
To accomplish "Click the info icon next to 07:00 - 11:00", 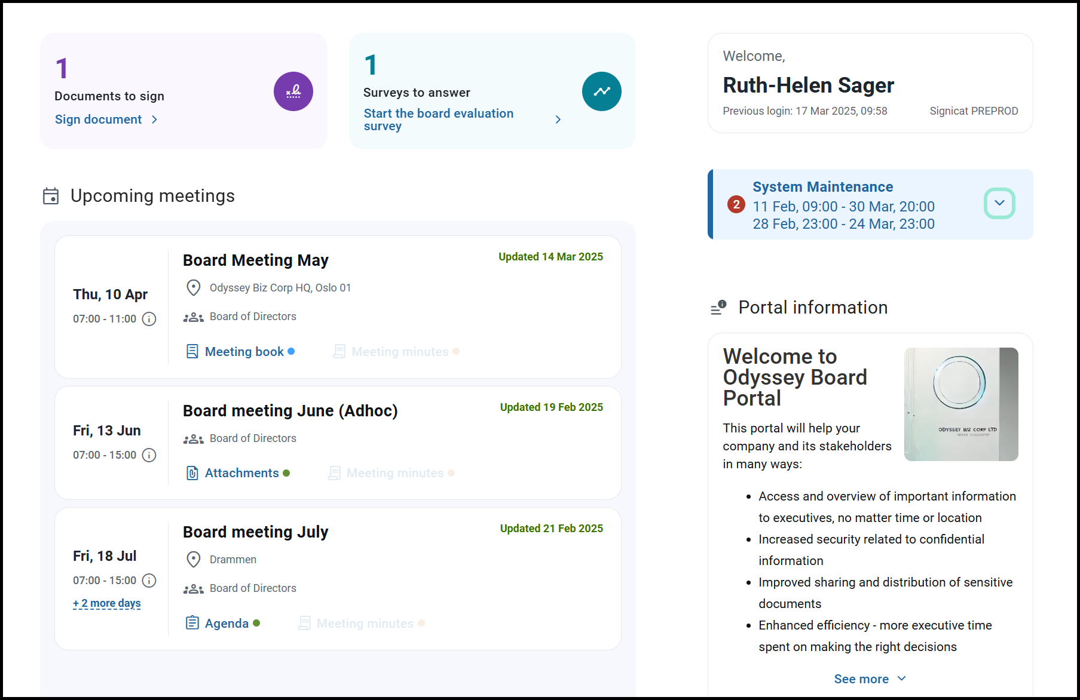I will (149, 318).
